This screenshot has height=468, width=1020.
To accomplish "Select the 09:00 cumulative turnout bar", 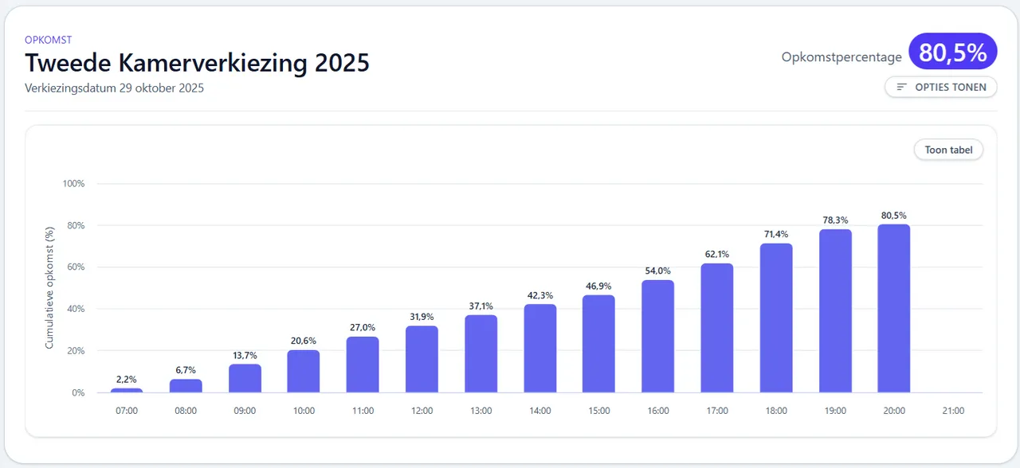I will coord(245,379).
